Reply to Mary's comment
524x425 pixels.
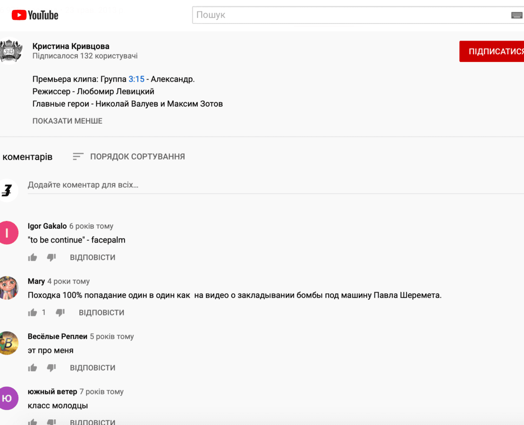(x=101, y=312)
